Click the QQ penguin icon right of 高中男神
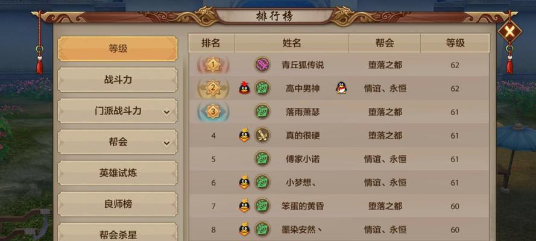The width and height of the screenshot is (536, 241). tap(341, 88)
